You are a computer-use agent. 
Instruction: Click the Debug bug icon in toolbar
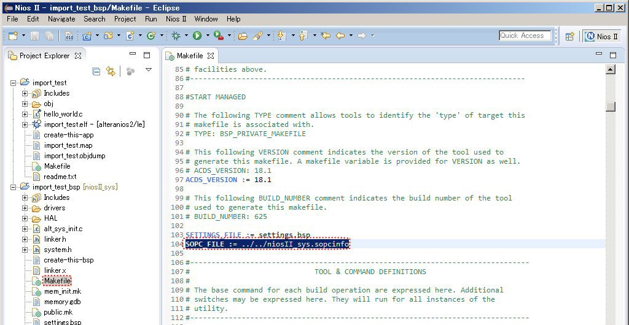176,36
